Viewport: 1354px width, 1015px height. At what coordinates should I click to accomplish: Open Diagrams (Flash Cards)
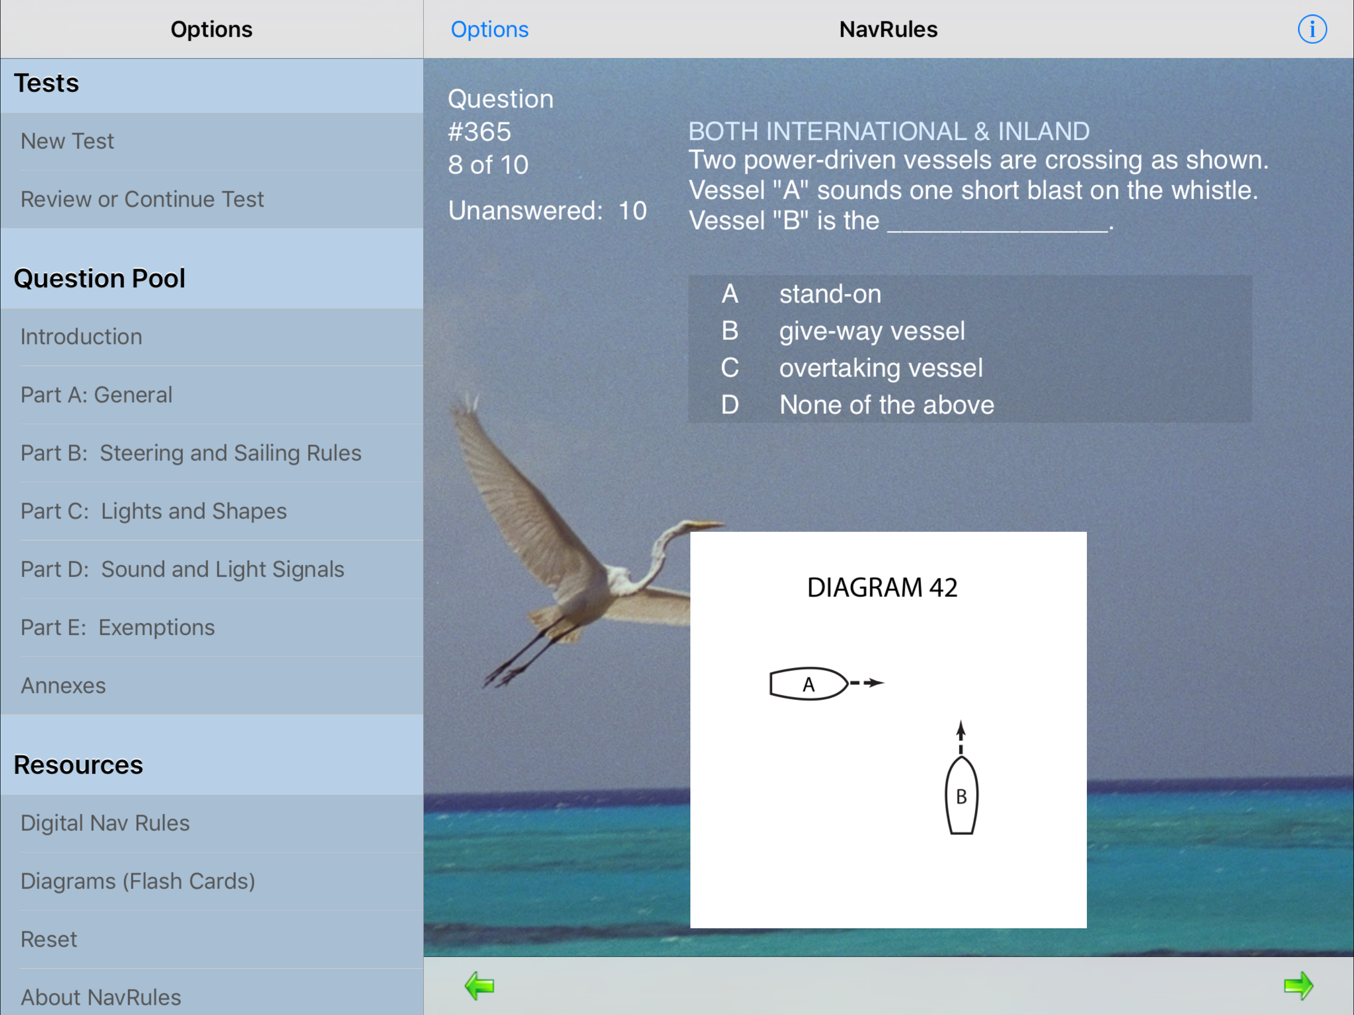click(x=138, y=882)
